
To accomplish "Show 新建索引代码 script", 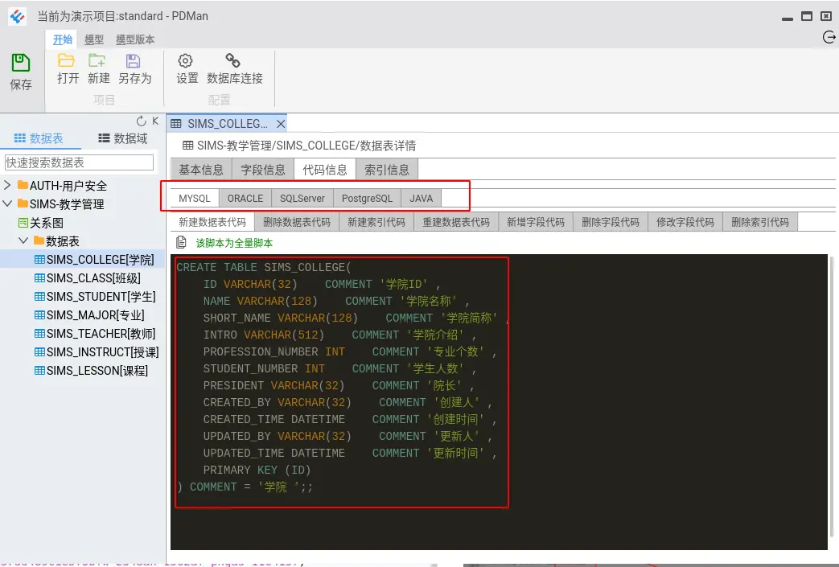I will [376, 222].
